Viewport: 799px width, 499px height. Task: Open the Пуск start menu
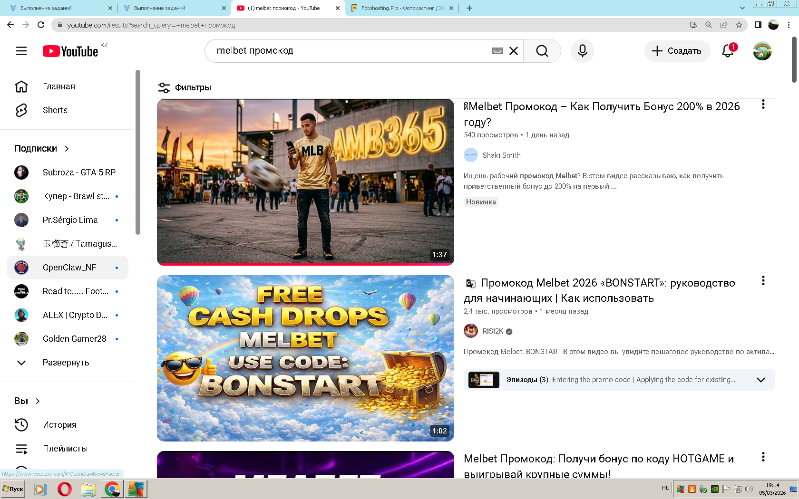click(13, 489)
